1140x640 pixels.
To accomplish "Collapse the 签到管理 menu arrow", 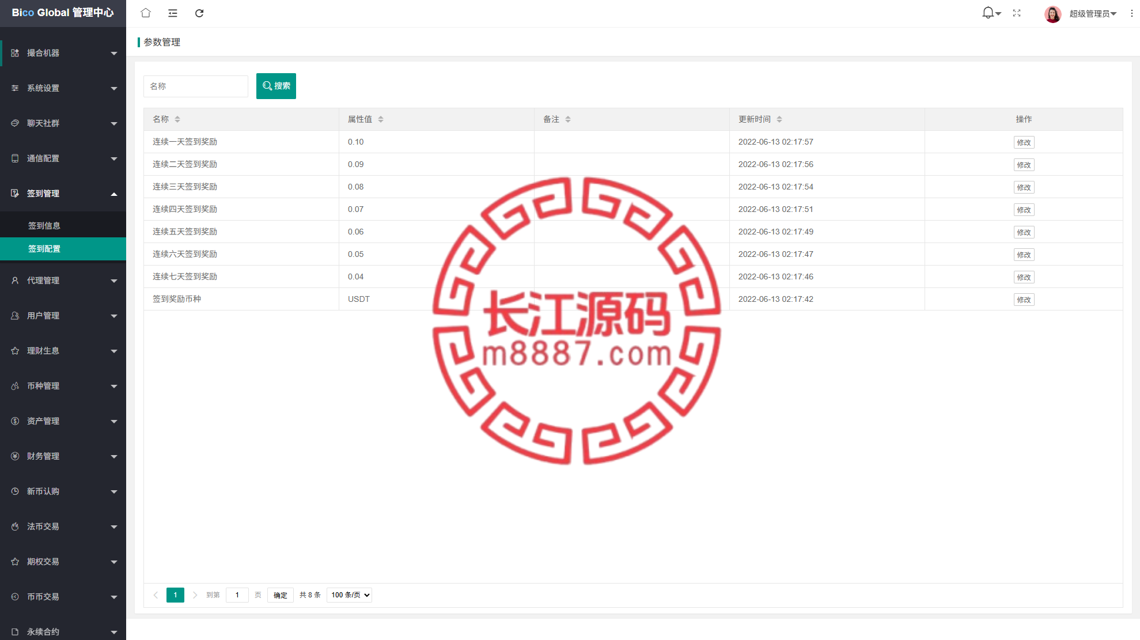I will click(114, 194).
